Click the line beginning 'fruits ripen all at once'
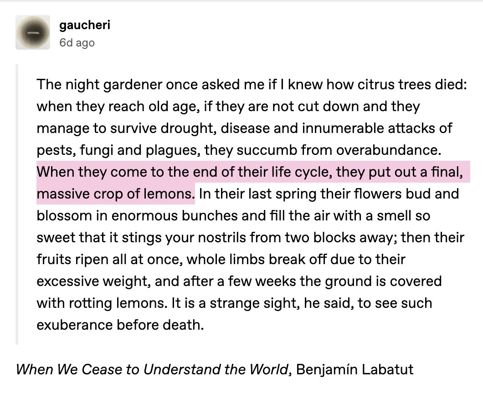The width and height of the screenshot is (483, 398). pos(221,260)
